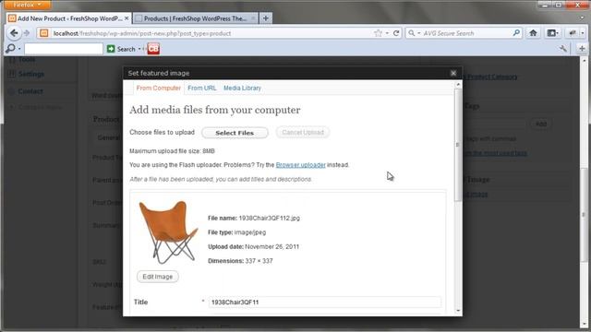Open the Search button dropdown arrow
This screenshot has width=591, height=332.
tap(139, 49)
